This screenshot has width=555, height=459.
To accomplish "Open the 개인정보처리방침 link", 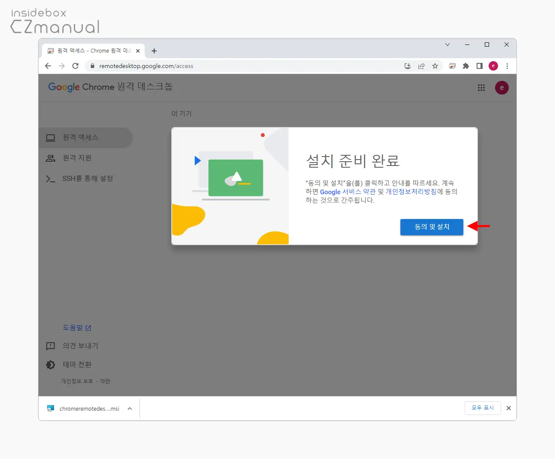I will click(x=411, y=192).
